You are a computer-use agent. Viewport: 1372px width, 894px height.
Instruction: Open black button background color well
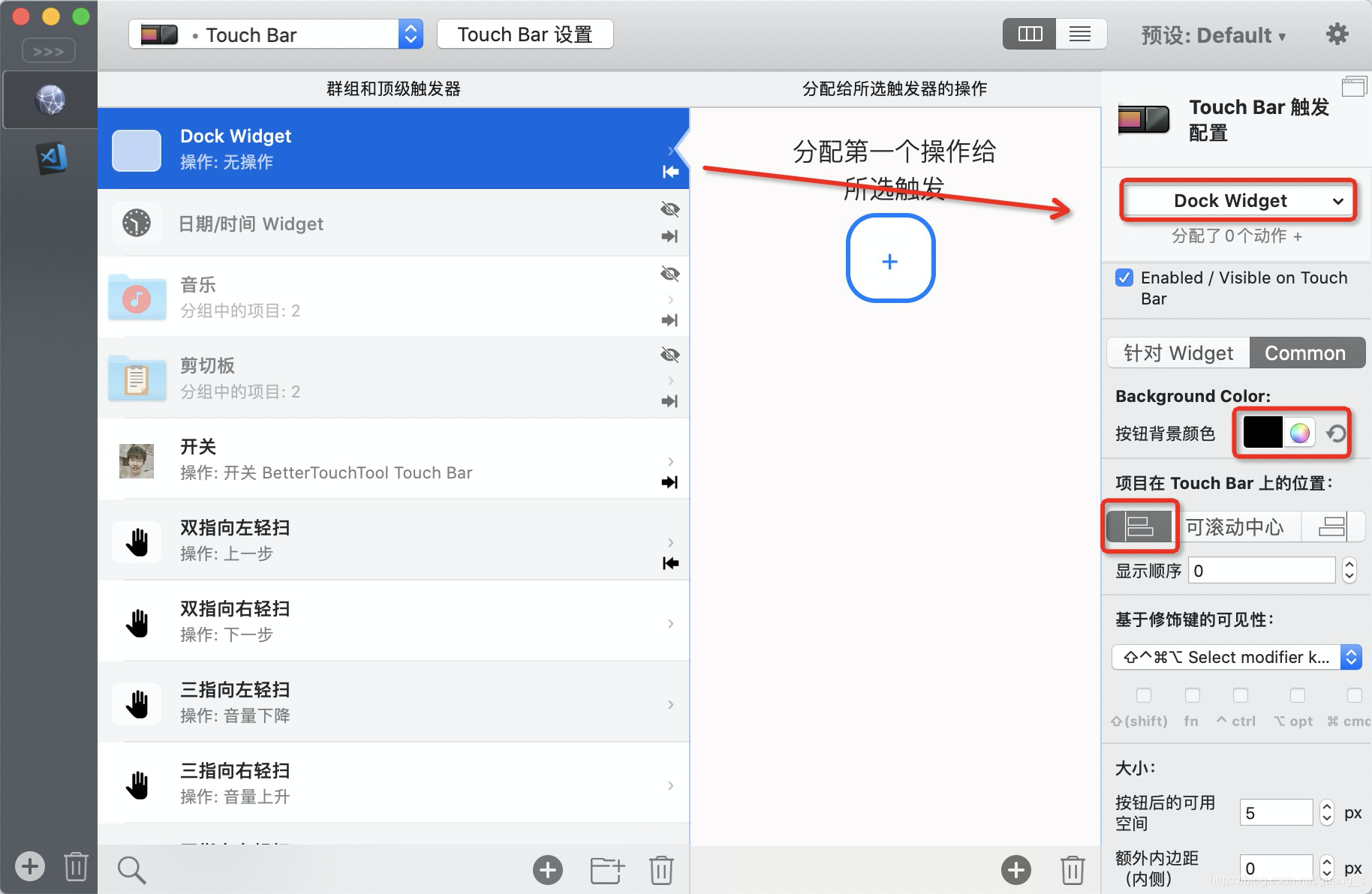pos(1262,433)
